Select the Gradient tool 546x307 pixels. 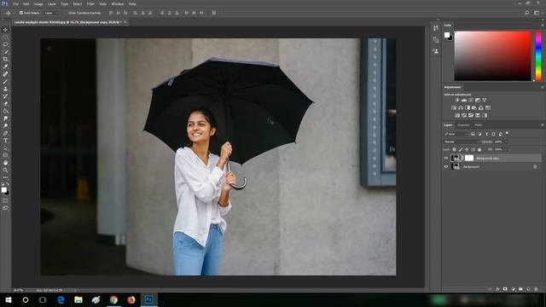[5, 111]
